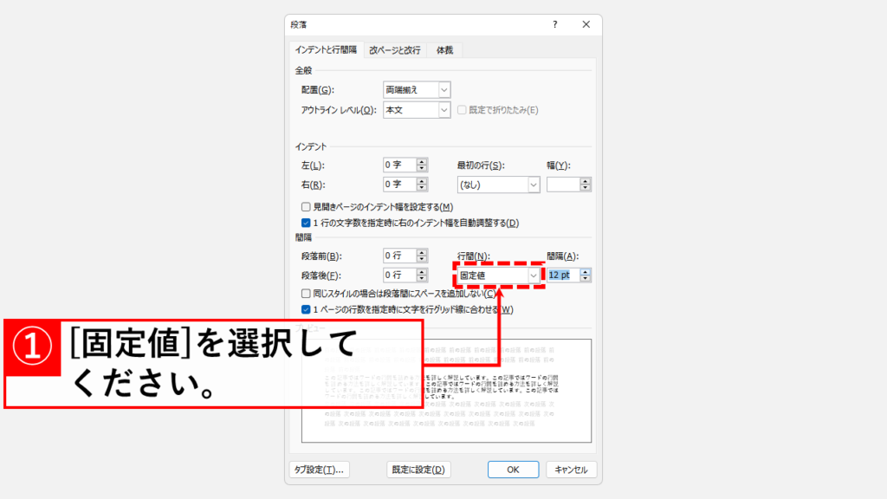
Task: Click the キャンセル button
Action: (x=570, y=470)
